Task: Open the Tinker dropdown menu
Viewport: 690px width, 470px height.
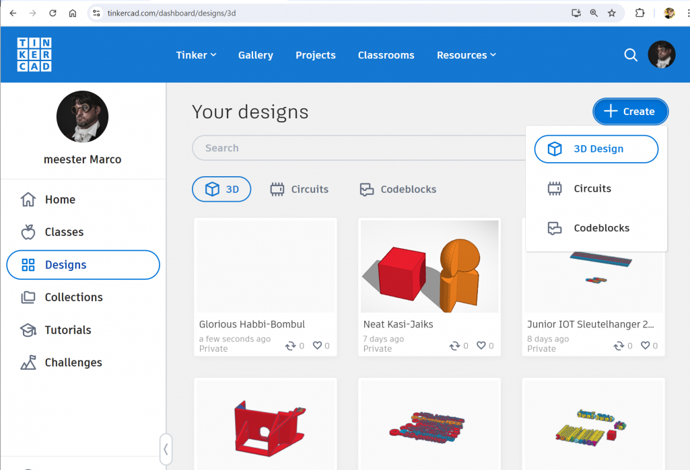Action: tap(196, 54)
